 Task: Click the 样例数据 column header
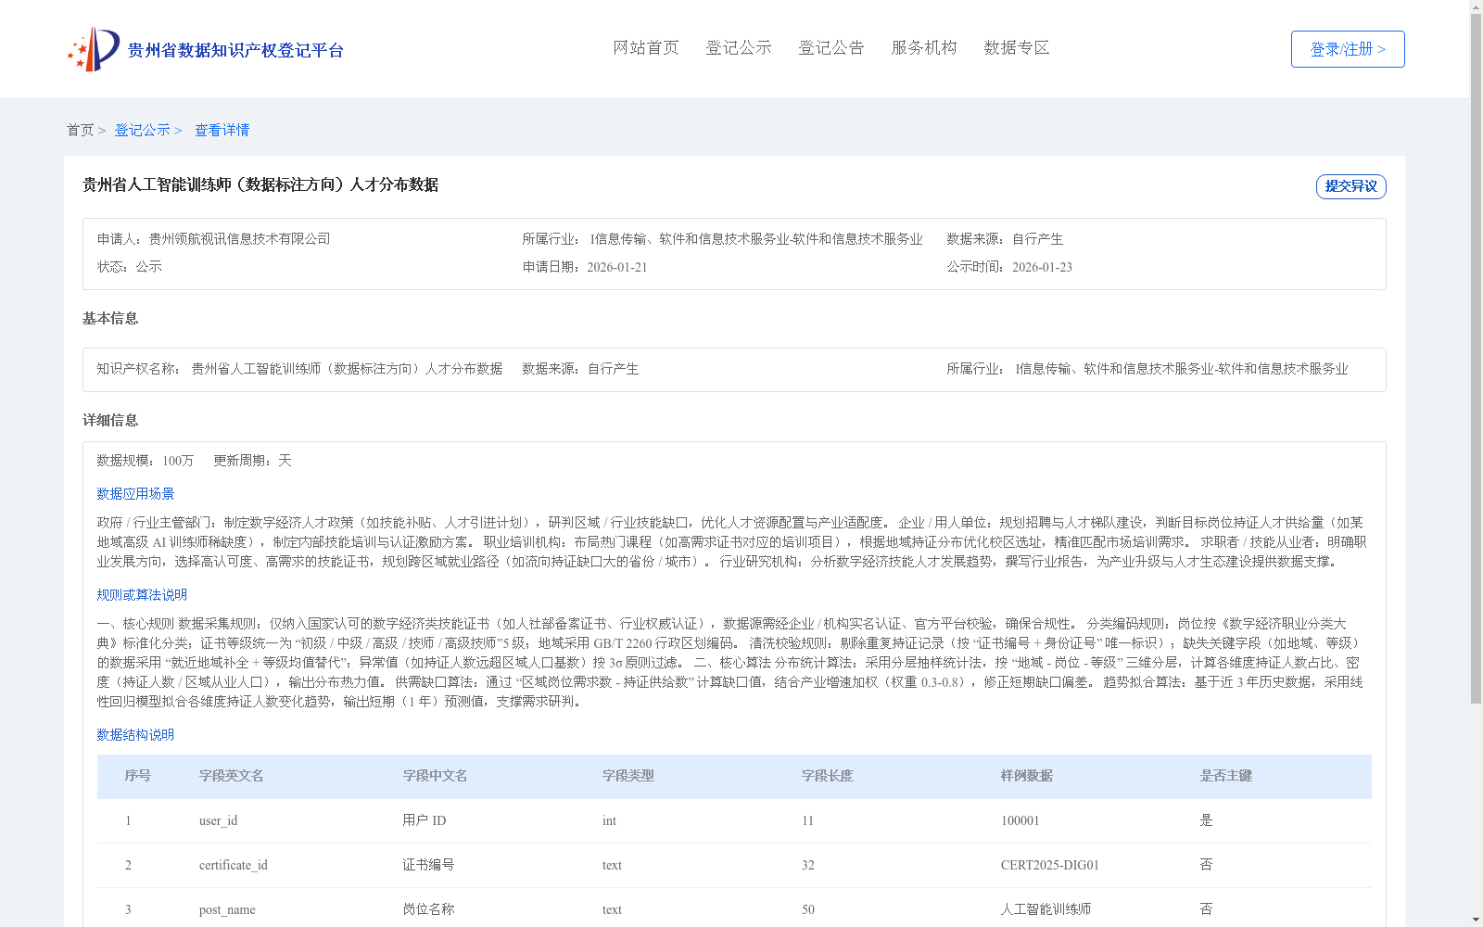[x=1027, y=776]
